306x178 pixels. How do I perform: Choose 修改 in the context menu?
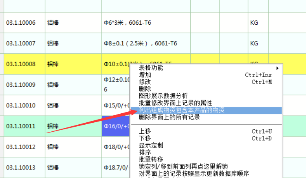coord(145,82)
